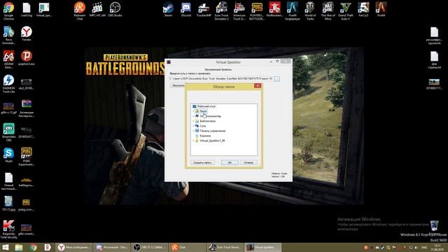Launch MPC-HC x64 desktop shortcut
448x252 pixels.
point(97,10)
